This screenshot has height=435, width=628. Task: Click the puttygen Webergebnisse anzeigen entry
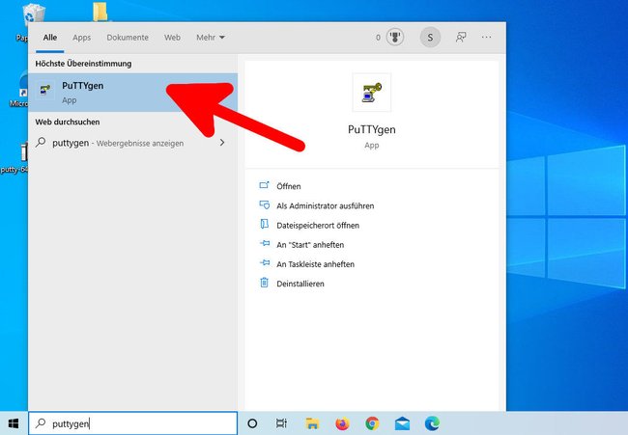coord(132,143)
